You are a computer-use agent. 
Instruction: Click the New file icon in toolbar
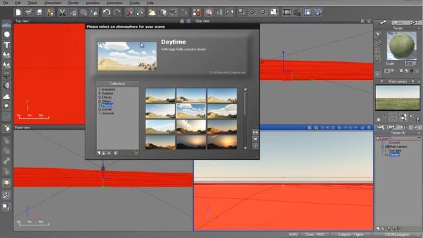[x=18, y=13]
